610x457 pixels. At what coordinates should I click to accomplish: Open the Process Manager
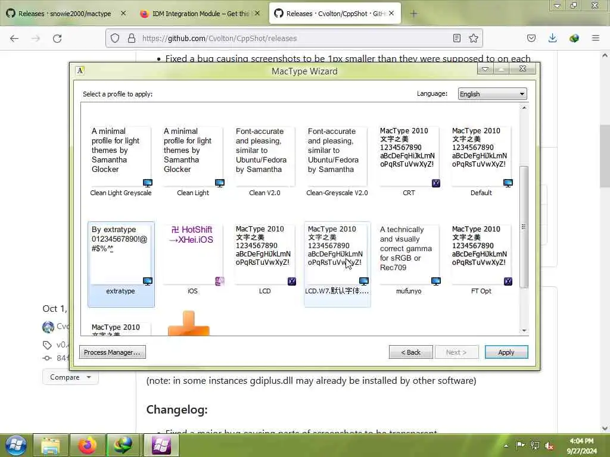pos(113,352)
